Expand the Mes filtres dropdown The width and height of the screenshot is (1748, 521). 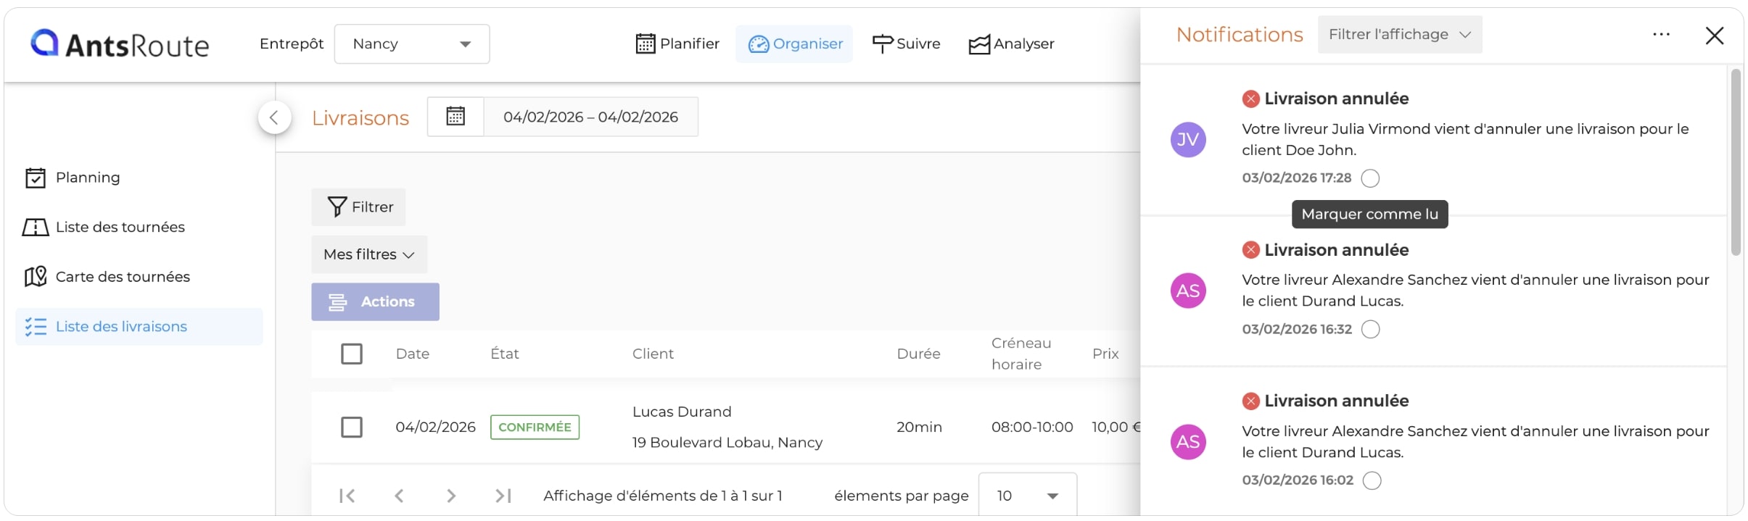point(369,254)
